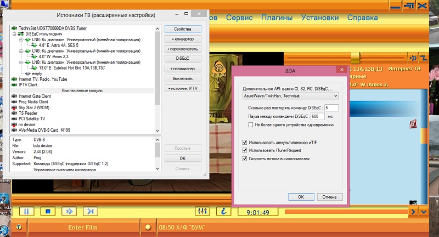Click the DiSEqC repeat count field
This screenshot has width=439, height=237.
(331, 108)
